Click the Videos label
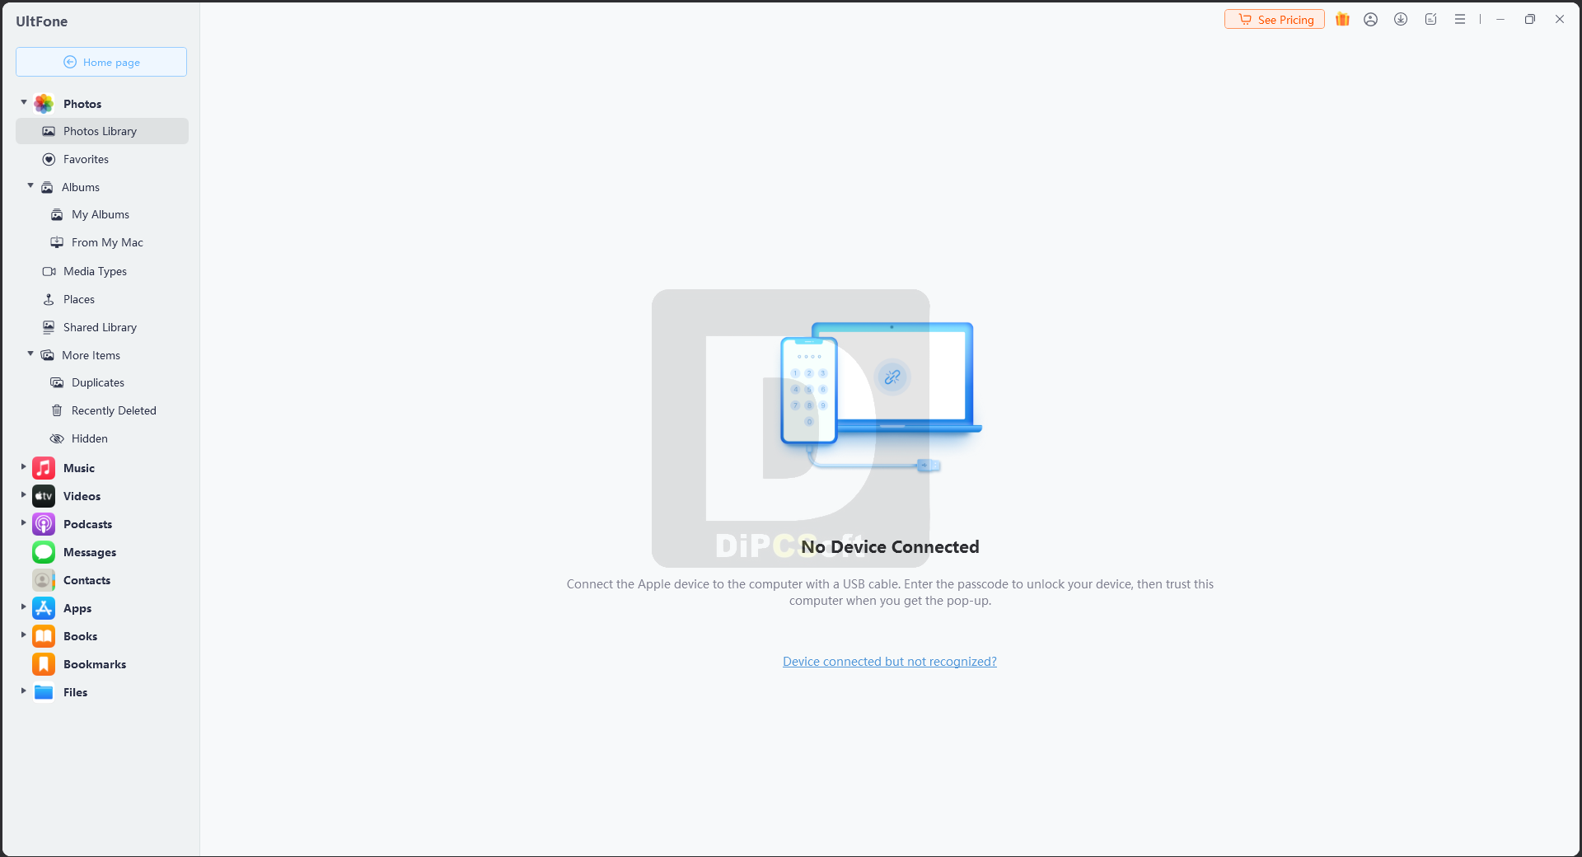The image size is (1582, 857). pos(82,496)
